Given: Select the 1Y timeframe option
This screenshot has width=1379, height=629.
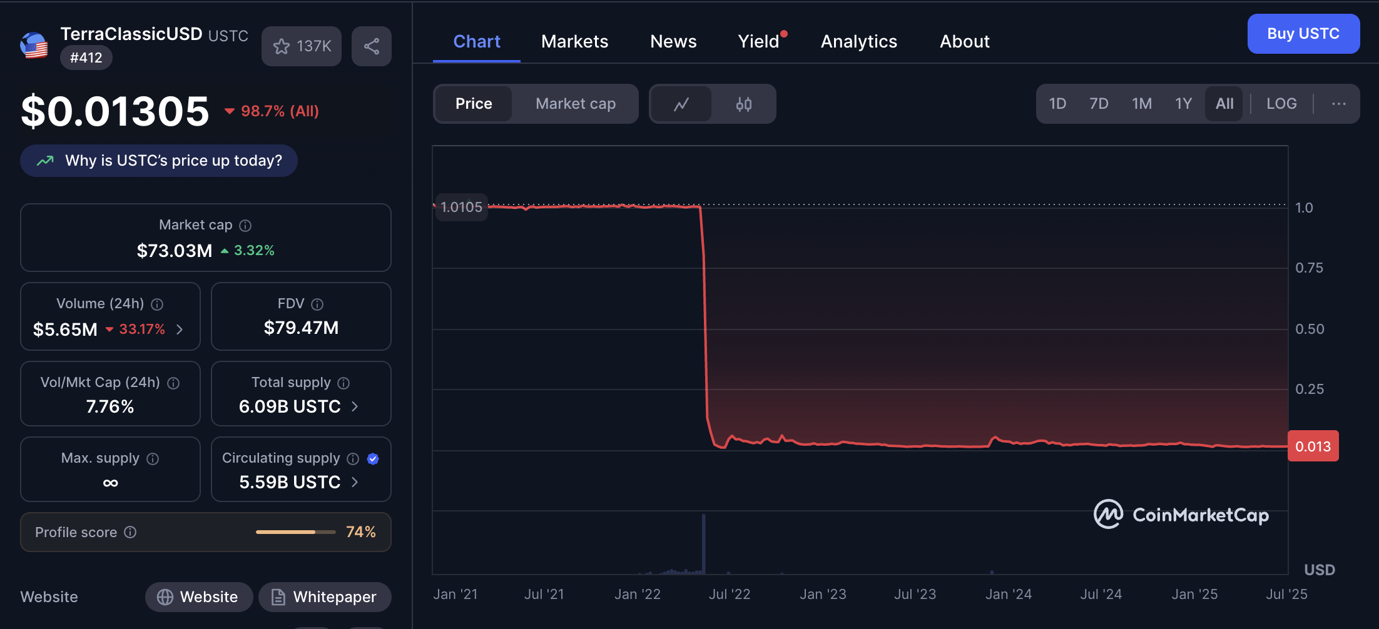Looking at the screenshot, I should 1183,104.
